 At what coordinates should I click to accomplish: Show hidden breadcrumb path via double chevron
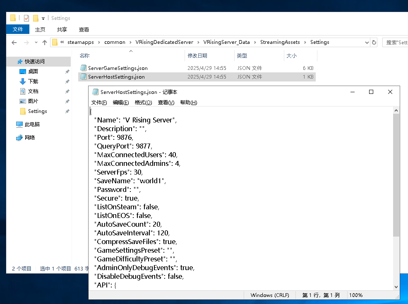point(62,42)
